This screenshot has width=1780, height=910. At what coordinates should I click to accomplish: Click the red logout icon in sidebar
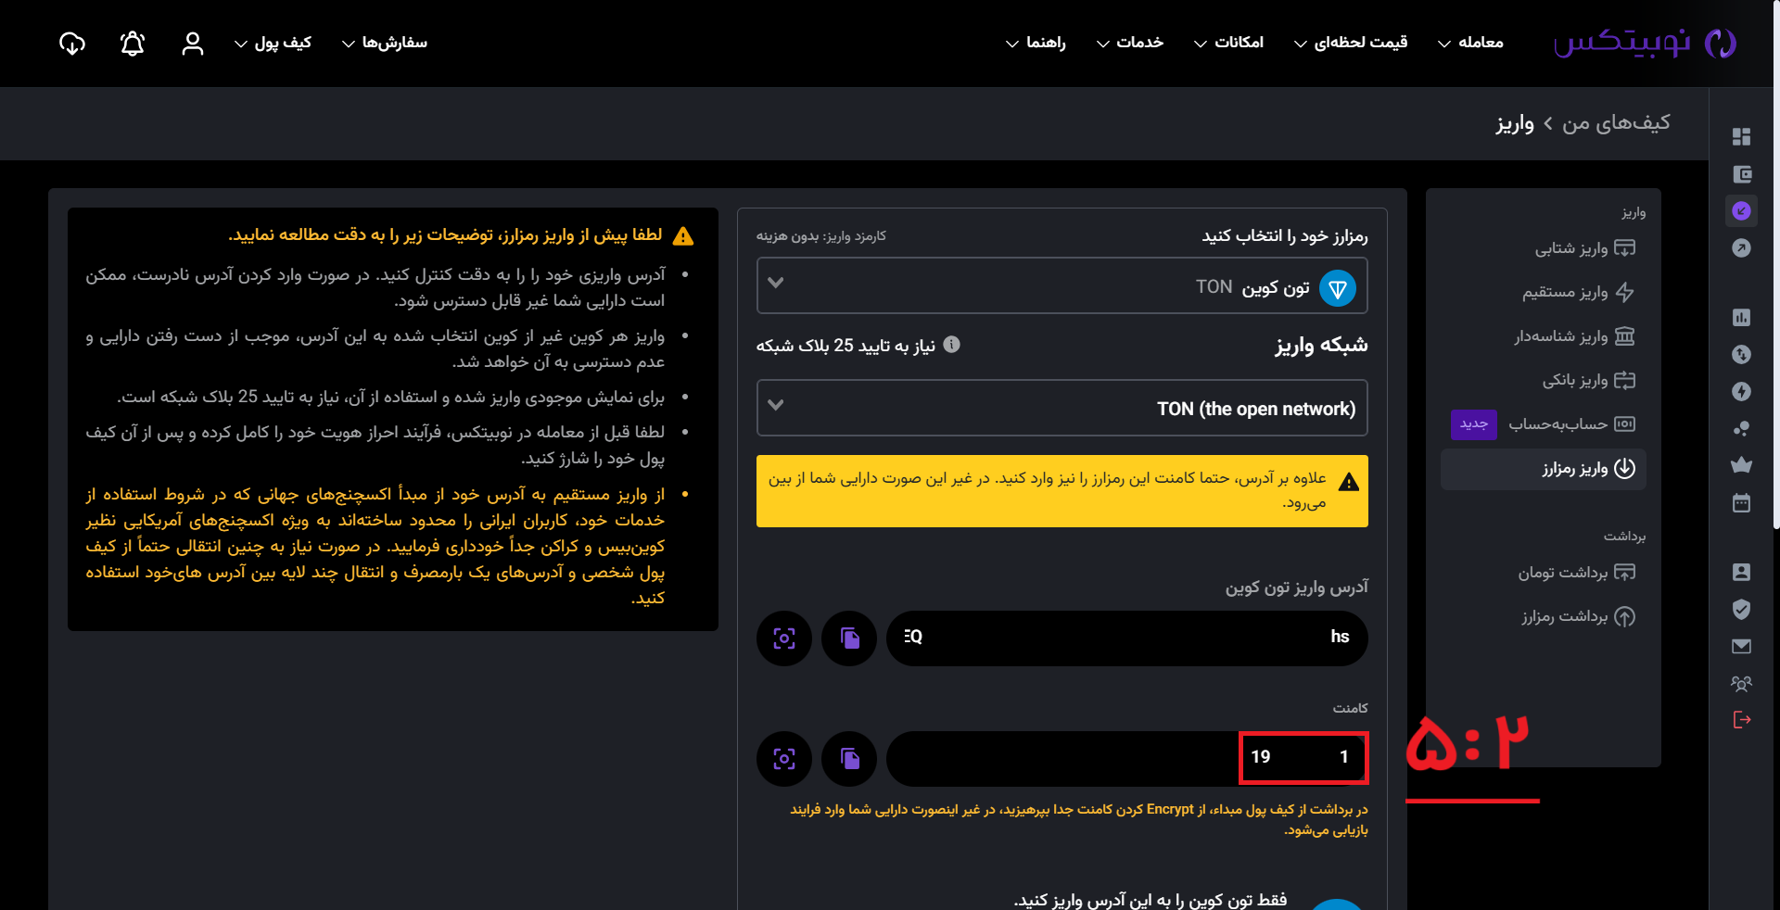(x=1741, y=720)
